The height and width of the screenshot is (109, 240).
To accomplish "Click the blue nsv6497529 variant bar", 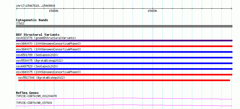I will 124,69.
